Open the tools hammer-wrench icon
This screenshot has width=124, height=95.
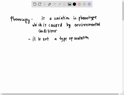tap(55, 4)
